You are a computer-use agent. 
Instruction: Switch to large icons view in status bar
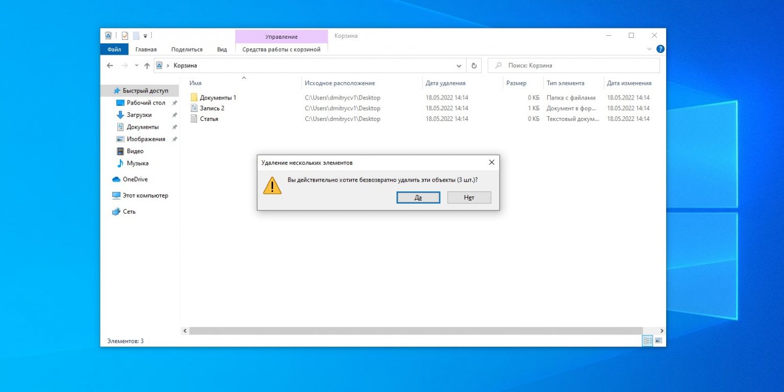658,340
